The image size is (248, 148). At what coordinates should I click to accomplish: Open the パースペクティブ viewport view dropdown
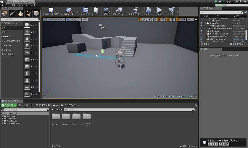point(56,19)
